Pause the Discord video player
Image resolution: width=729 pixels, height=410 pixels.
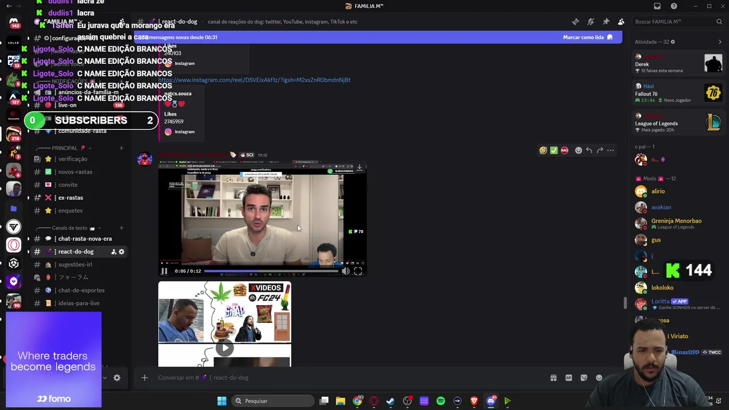pos(164,271)
